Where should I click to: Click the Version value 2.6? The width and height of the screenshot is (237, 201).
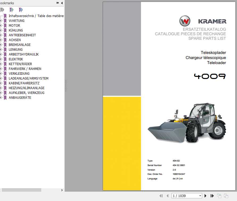click(x=174, y=170)
